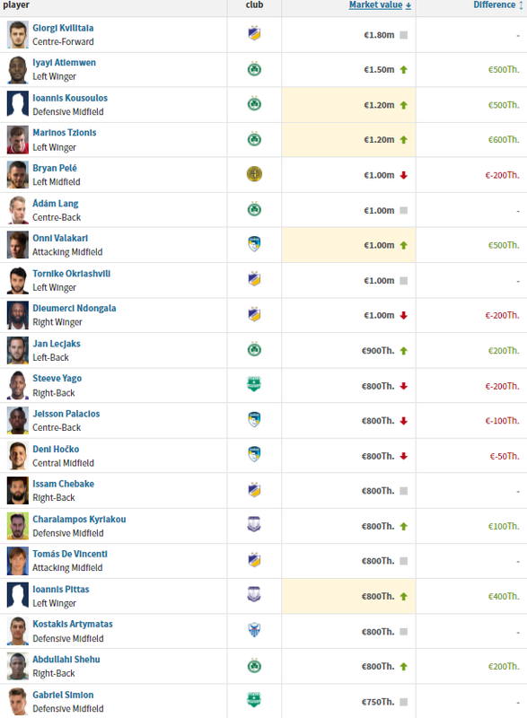The height and width of the screenshot is (718, 527).
Task: Open club crest next to Kostakis Artymatas
Action: coord(254,630)
